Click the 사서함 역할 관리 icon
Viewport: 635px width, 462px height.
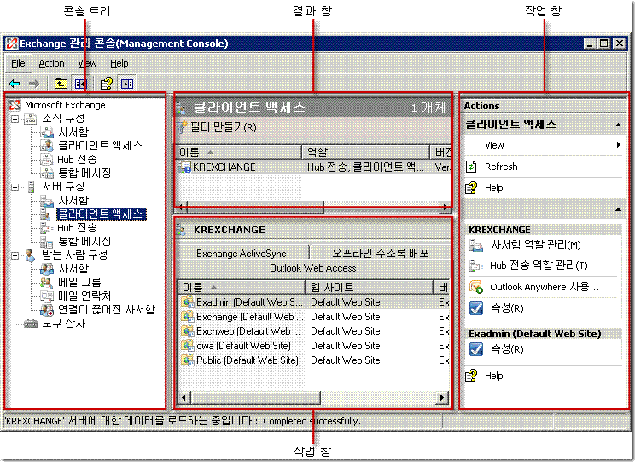tap(476, 245)
